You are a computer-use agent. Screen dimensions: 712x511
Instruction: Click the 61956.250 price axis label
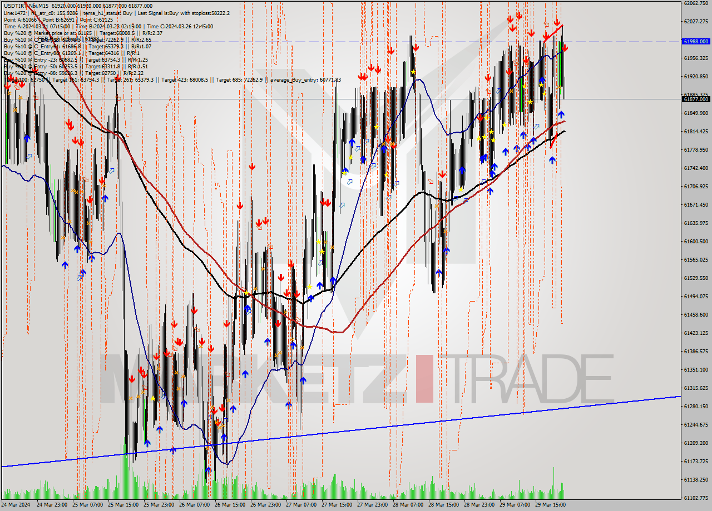click(696, 58)
